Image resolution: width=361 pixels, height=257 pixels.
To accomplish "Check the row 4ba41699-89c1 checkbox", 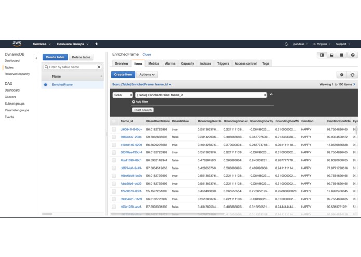I will pos(114,160).
